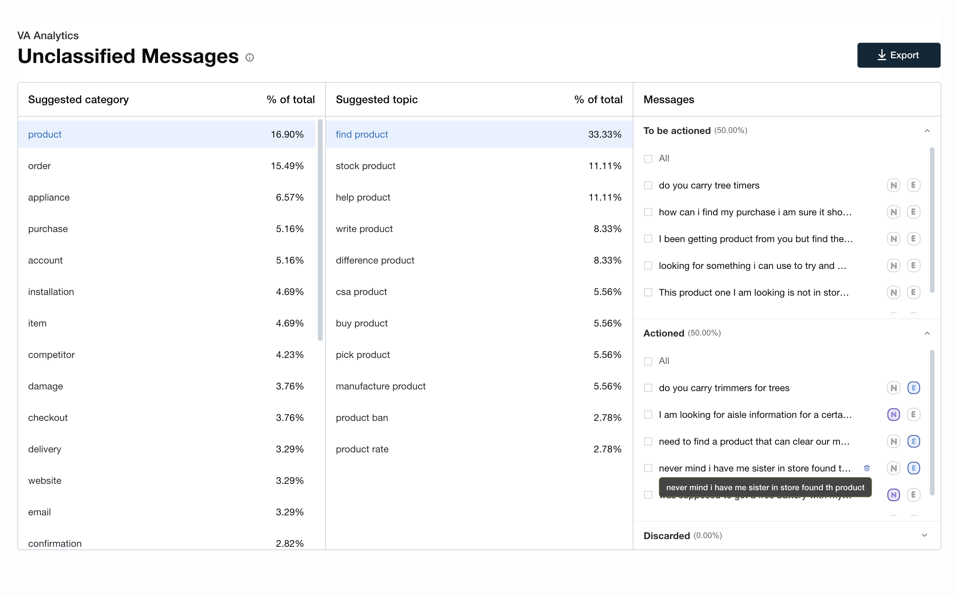
Task: Expand the Discarded section
Action: [x=924, y=535]
